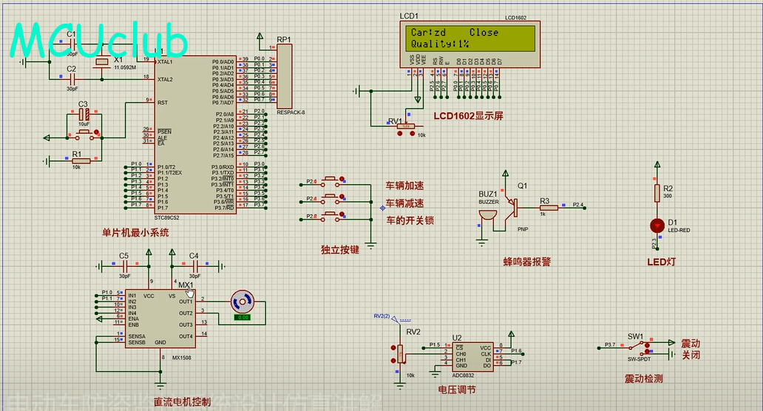Select the BUZ1 buzzer symbol
The width and height of the screenshot is (763, 411).
pos(486,215)
